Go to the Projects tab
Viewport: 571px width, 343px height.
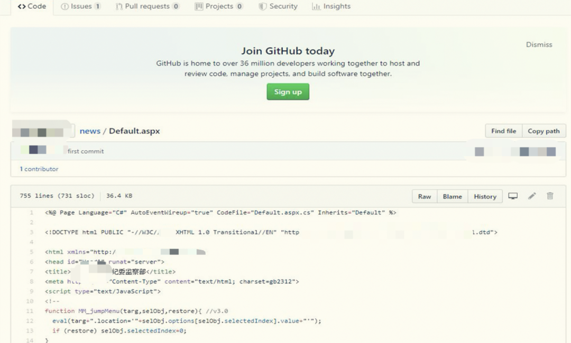219,6
